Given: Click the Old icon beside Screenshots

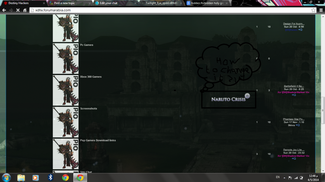Looking at the screenshot, I should click(66, 122).
